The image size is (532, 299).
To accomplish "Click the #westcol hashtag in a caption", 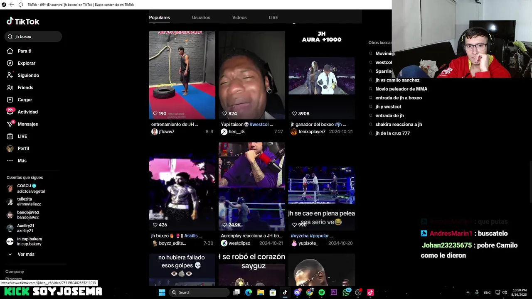I will click(x=259, y=124).
